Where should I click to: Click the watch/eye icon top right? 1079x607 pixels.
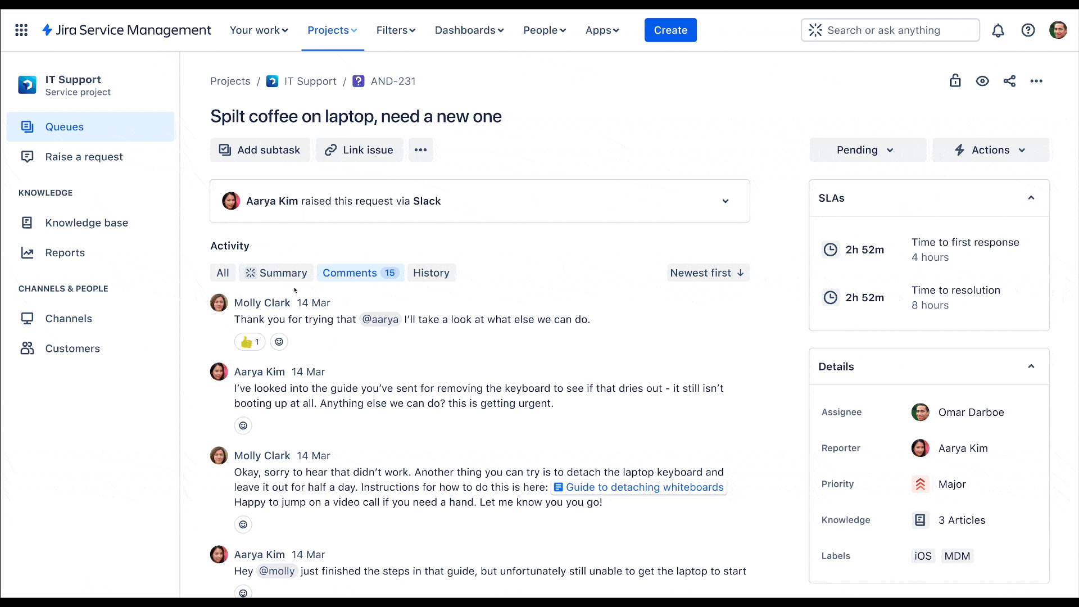pyautogui.click(x=982, y=81)
